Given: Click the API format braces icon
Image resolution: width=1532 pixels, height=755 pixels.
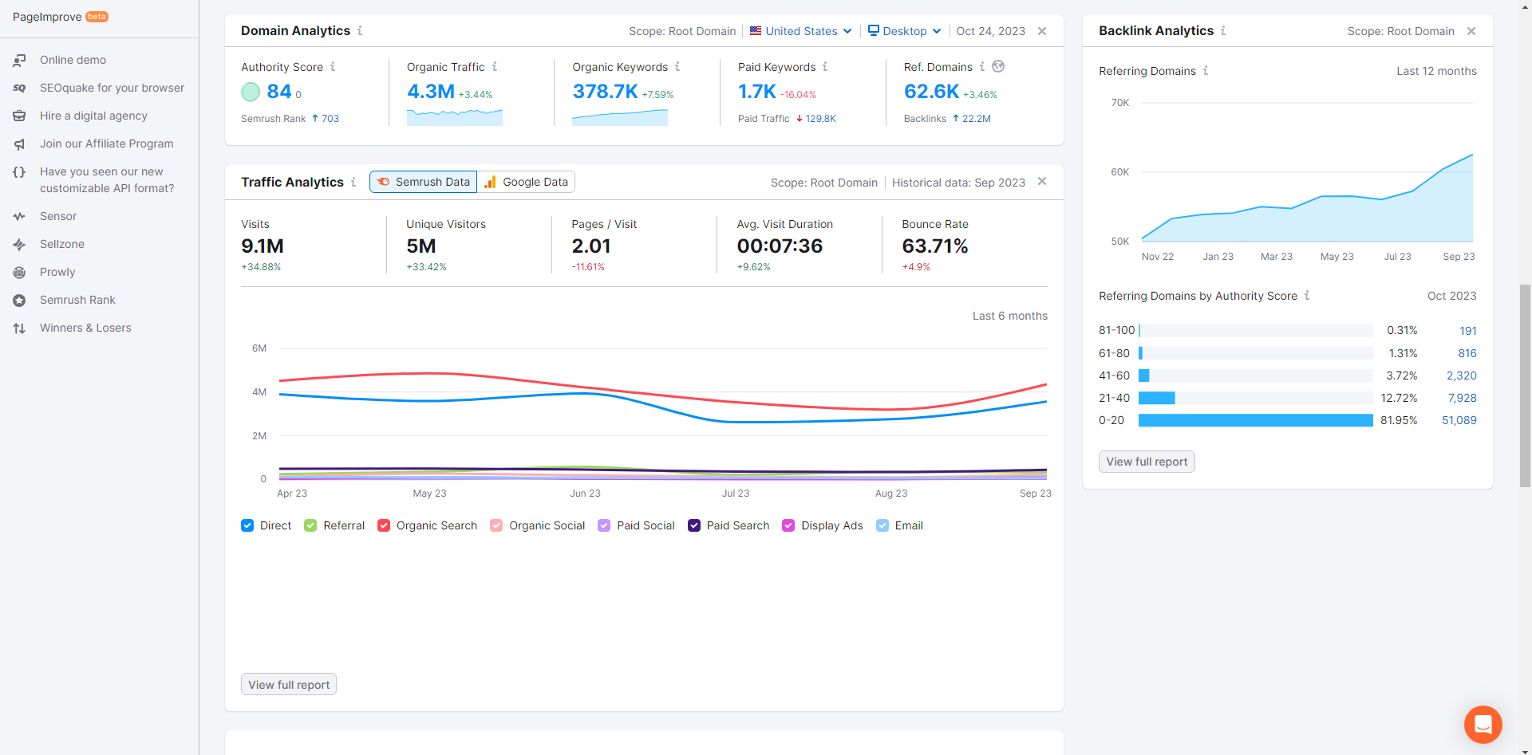Looking at the screenshot, I should pyautogui.click(x=19, y=171).
